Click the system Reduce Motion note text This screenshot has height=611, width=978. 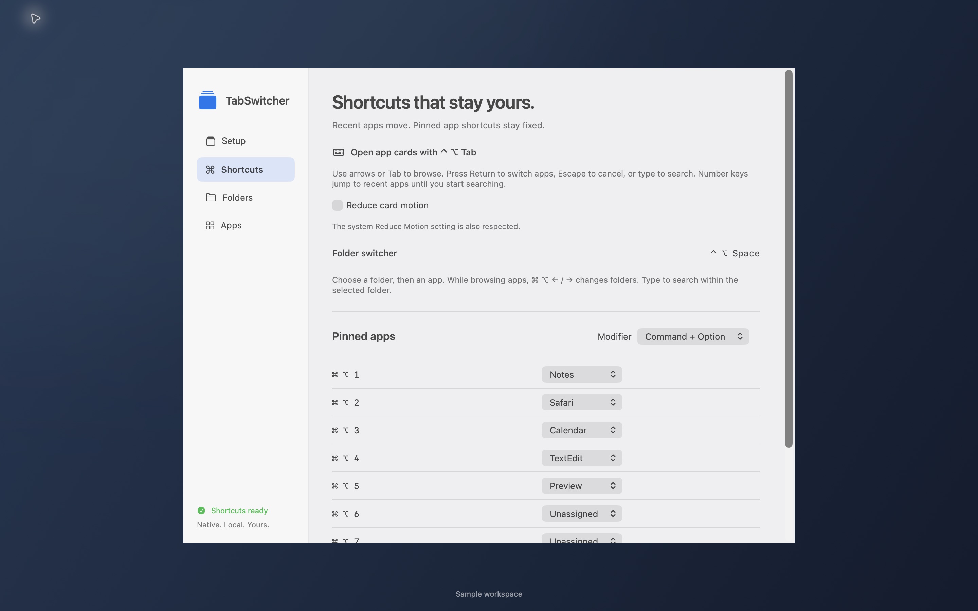426,227
